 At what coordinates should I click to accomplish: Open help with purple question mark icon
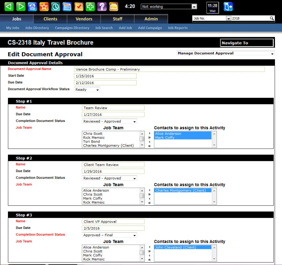102,7
